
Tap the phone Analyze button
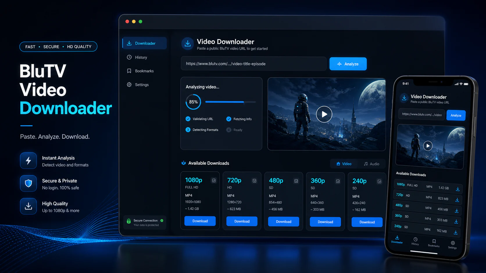pos(456,115)
